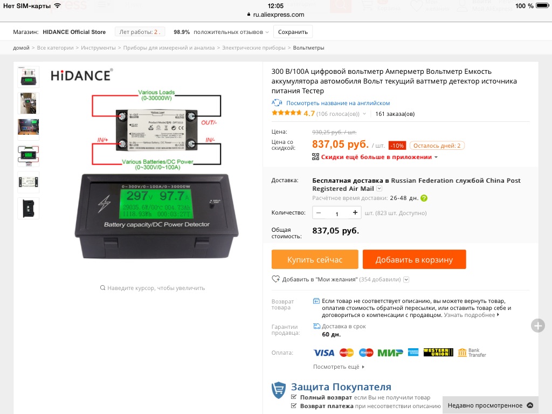Expand the shipping method dropdown
Image resolution: width=552 pixels, height=414 pixels.
[379, 189]
